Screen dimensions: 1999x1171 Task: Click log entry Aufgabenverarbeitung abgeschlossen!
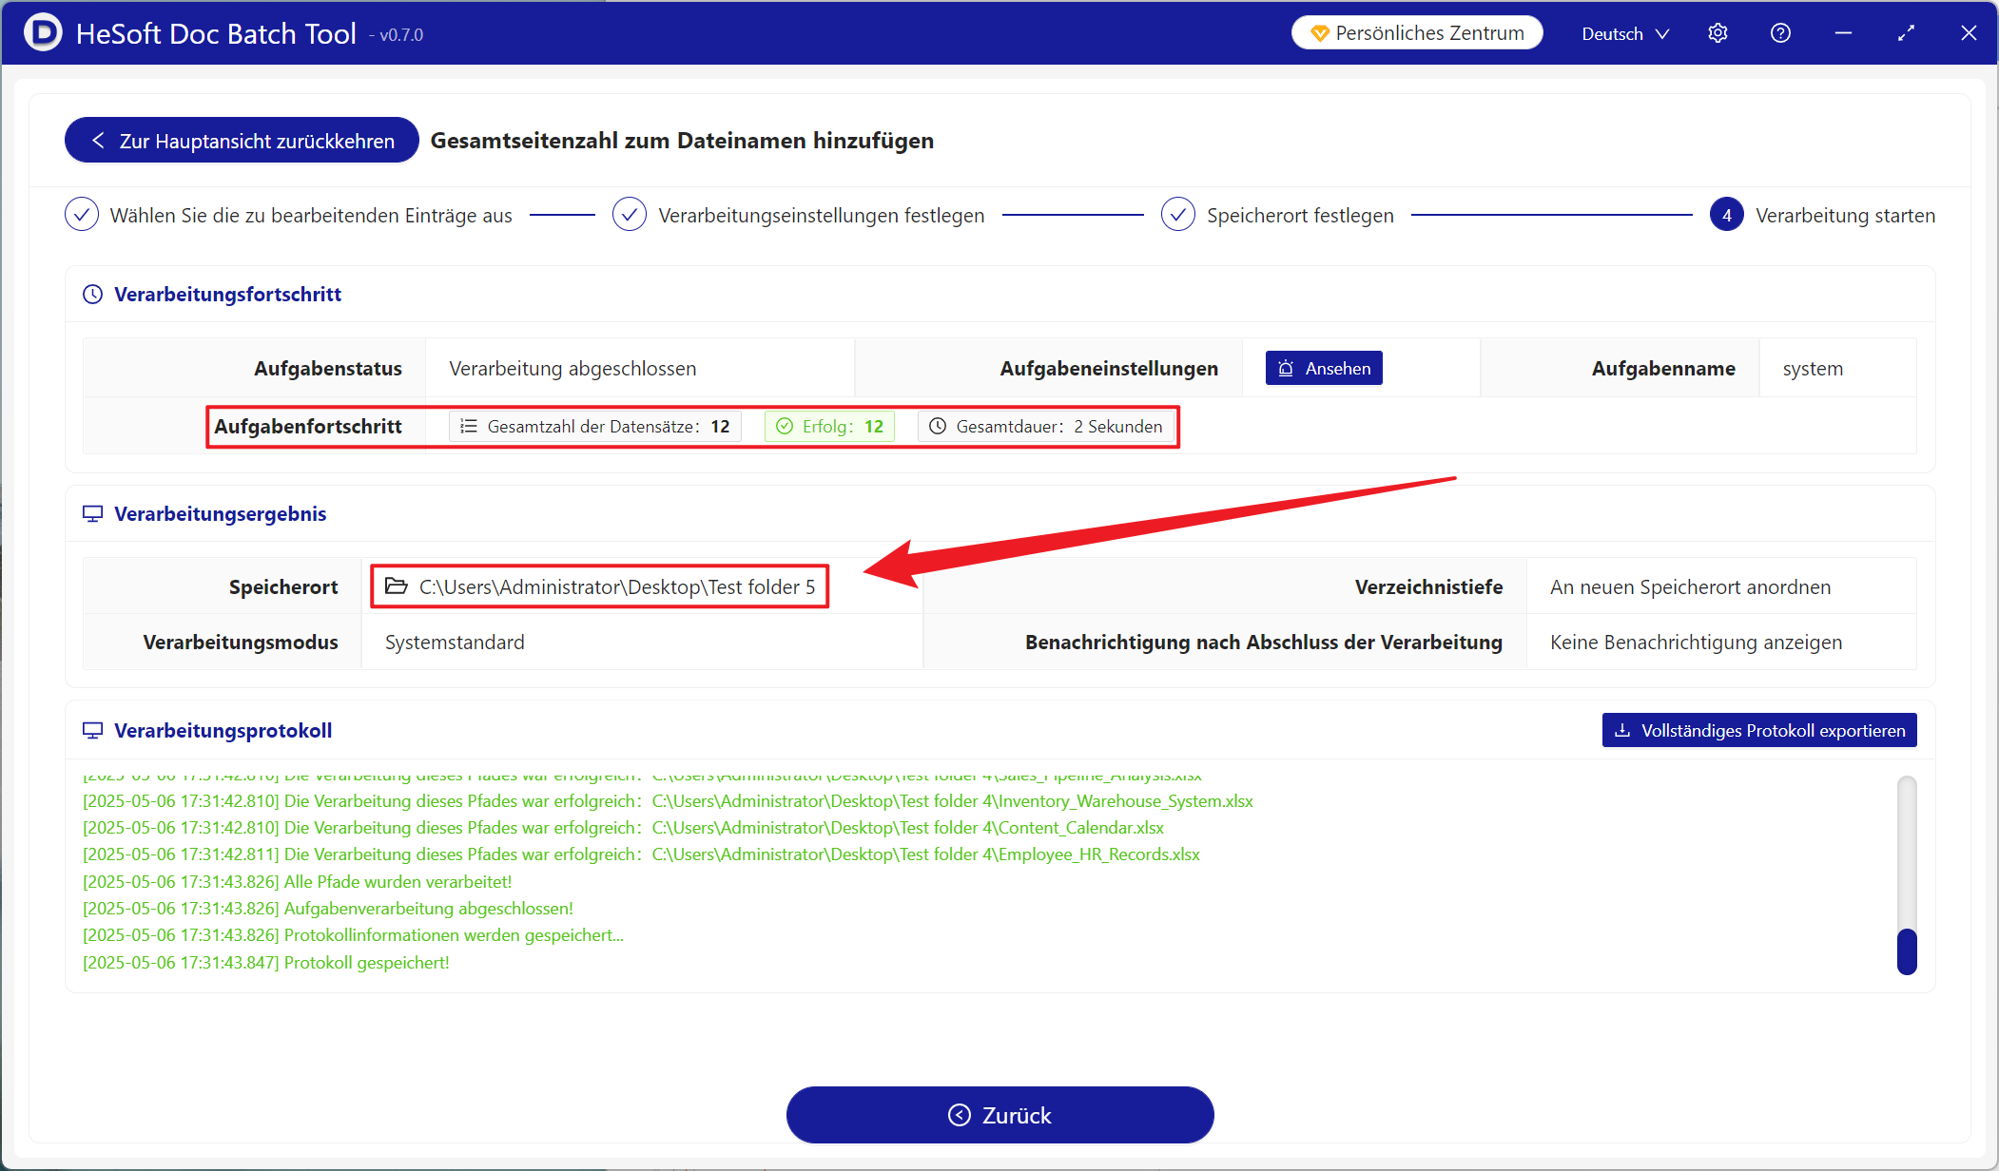click(x=328, y=909)
